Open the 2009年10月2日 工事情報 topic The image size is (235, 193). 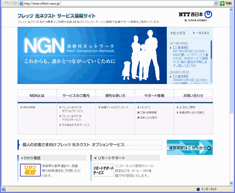(191, 80)
